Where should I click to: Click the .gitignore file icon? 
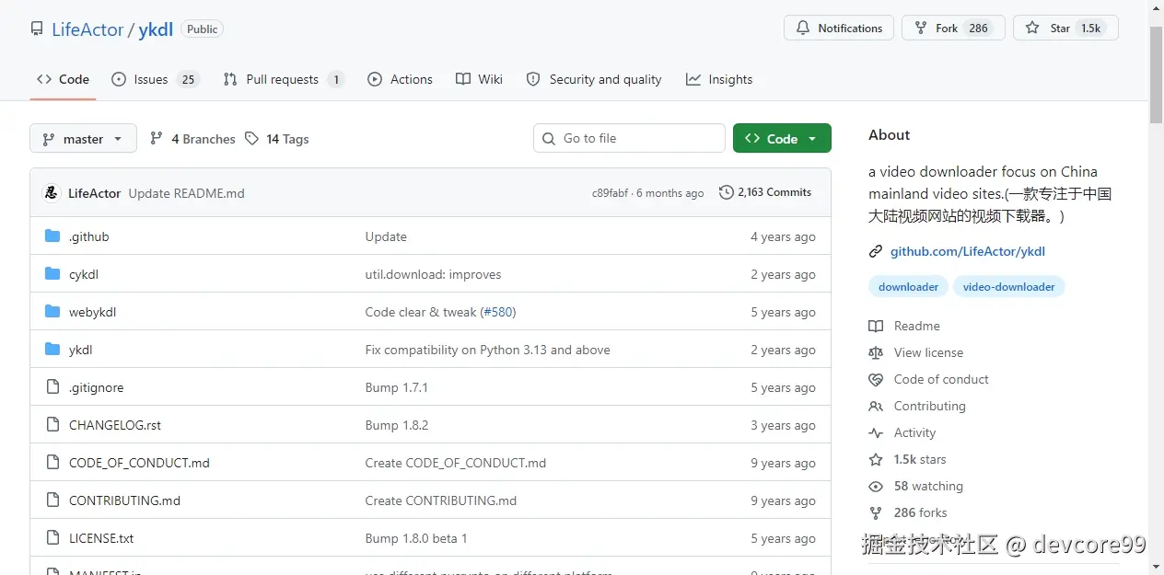coord(52,387)
